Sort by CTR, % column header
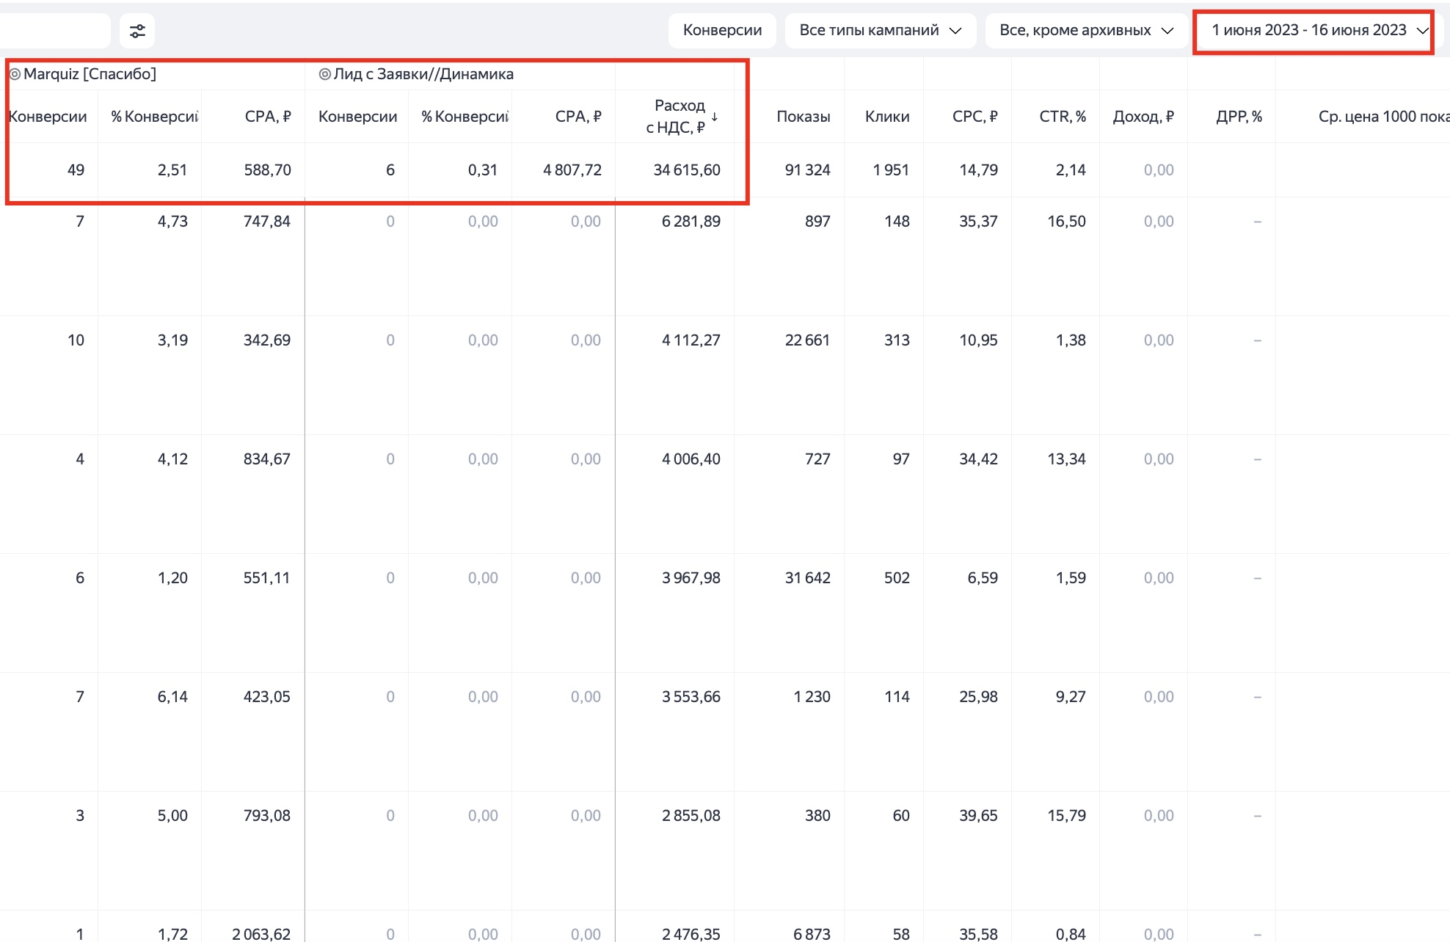 [x=1063, y=117]
